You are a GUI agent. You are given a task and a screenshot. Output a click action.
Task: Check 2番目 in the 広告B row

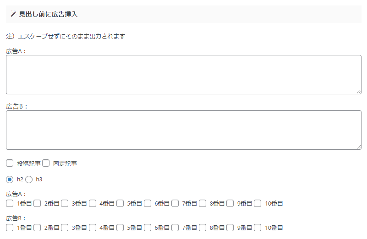click(x=37, y=228)
